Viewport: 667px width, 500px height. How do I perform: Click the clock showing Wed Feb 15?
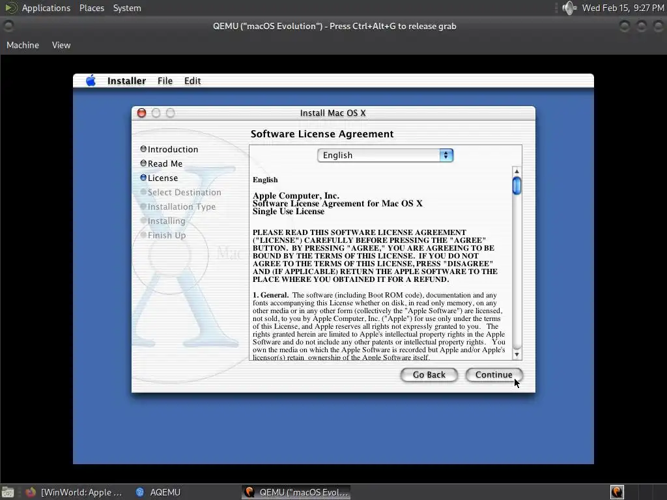click(623, 8)
